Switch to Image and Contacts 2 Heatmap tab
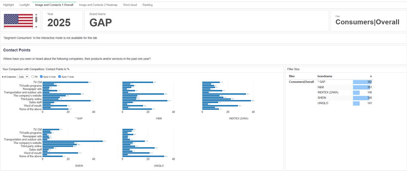Image resolution: width=407 pixels, height=171 pixels. tap(98, 5)
